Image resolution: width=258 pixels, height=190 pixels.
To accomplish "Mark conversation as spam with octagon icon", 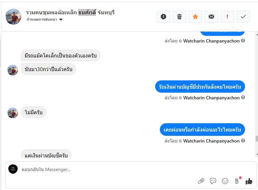I will (163, 17).
